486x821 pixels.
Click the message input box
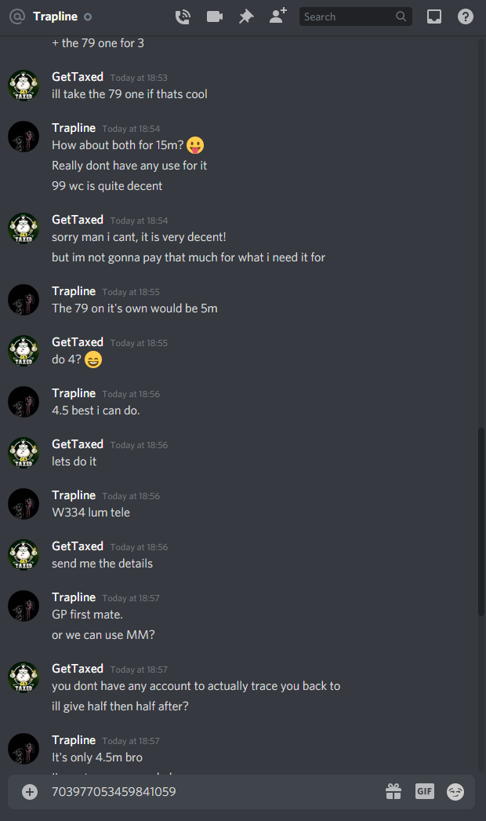215,792
